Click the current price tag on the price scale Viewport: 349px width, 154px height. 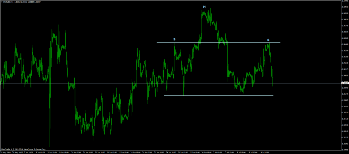(x=345, y=83)
